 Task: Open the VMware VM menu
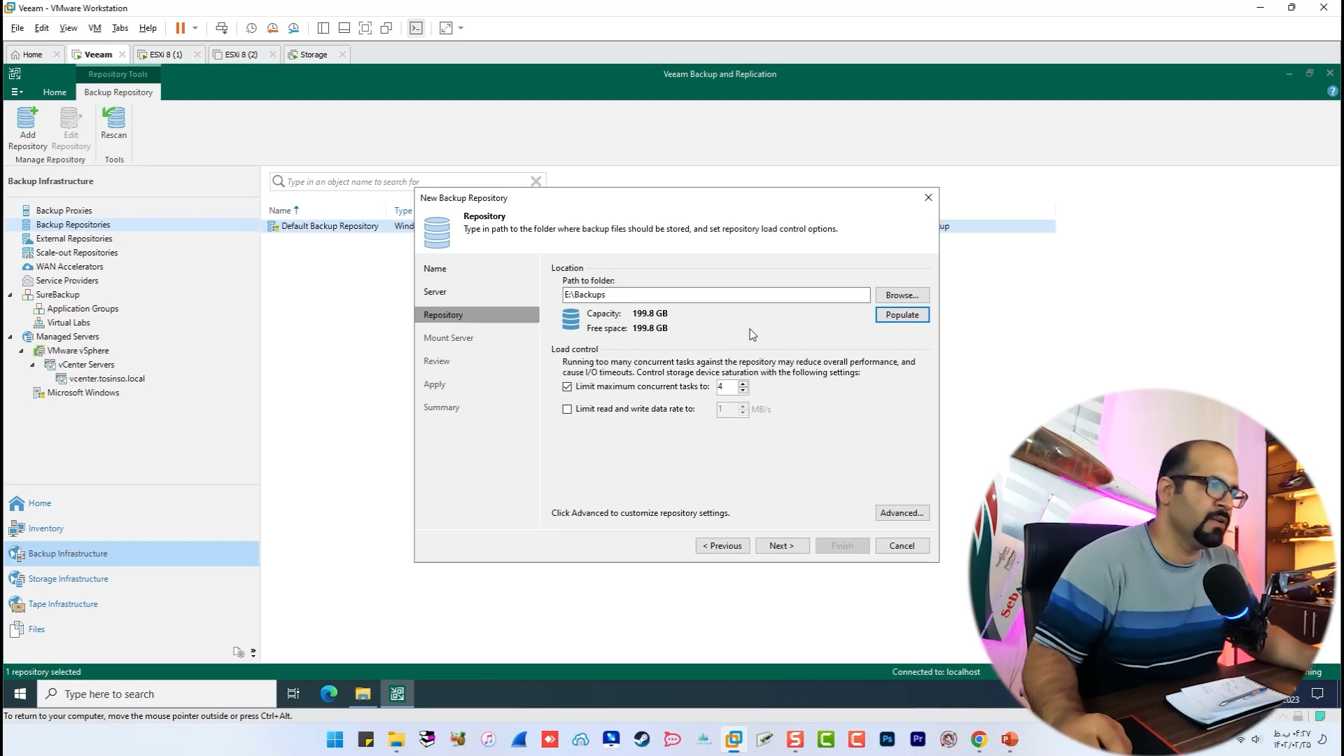click(94, 28)
